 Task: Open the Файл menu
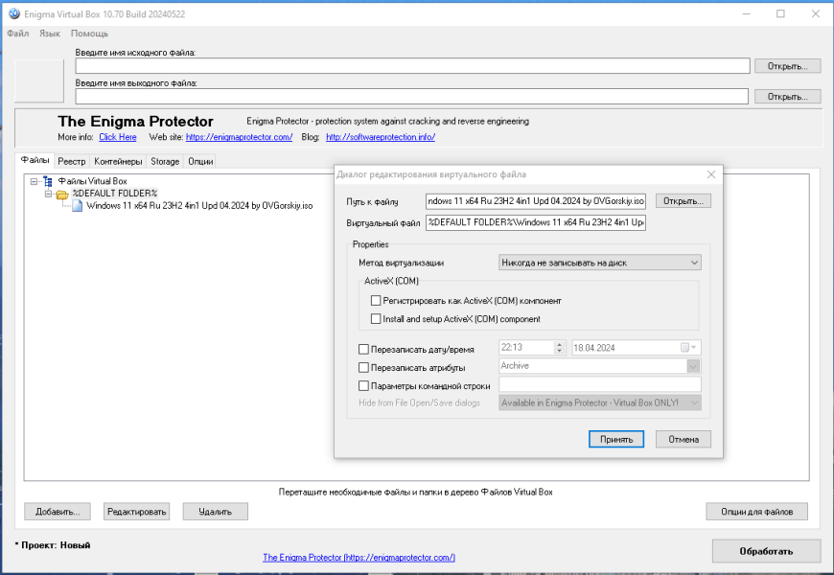[x=18, y=34]
